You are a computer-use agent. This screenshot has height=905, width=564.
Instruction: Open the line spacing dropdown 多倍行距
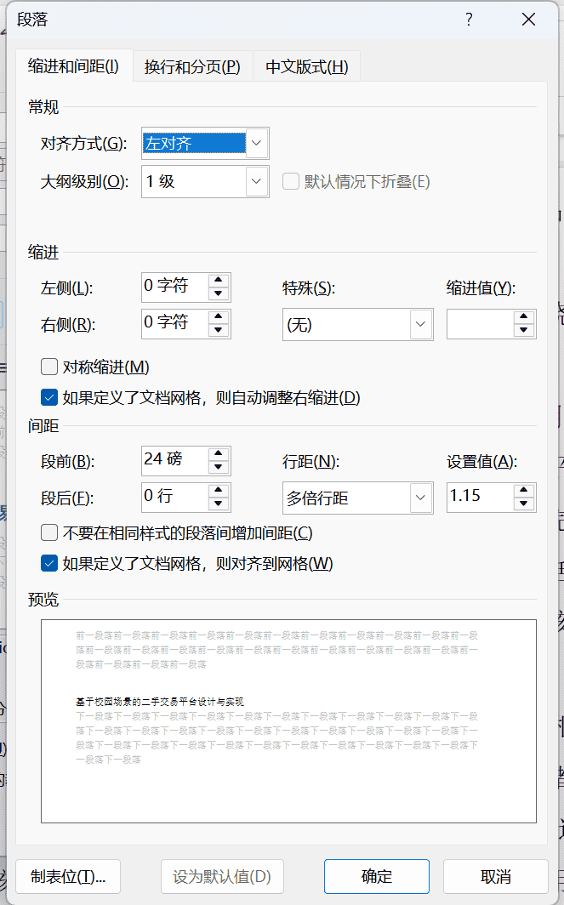[420, 498]
